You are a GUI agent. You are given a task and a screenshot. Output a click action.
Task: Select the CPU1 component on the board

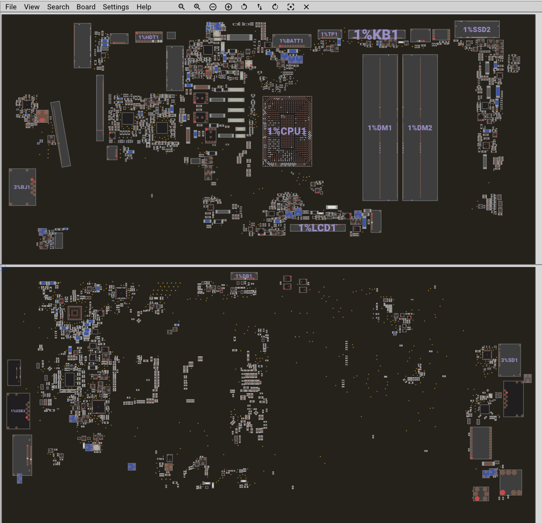(287, 131)
